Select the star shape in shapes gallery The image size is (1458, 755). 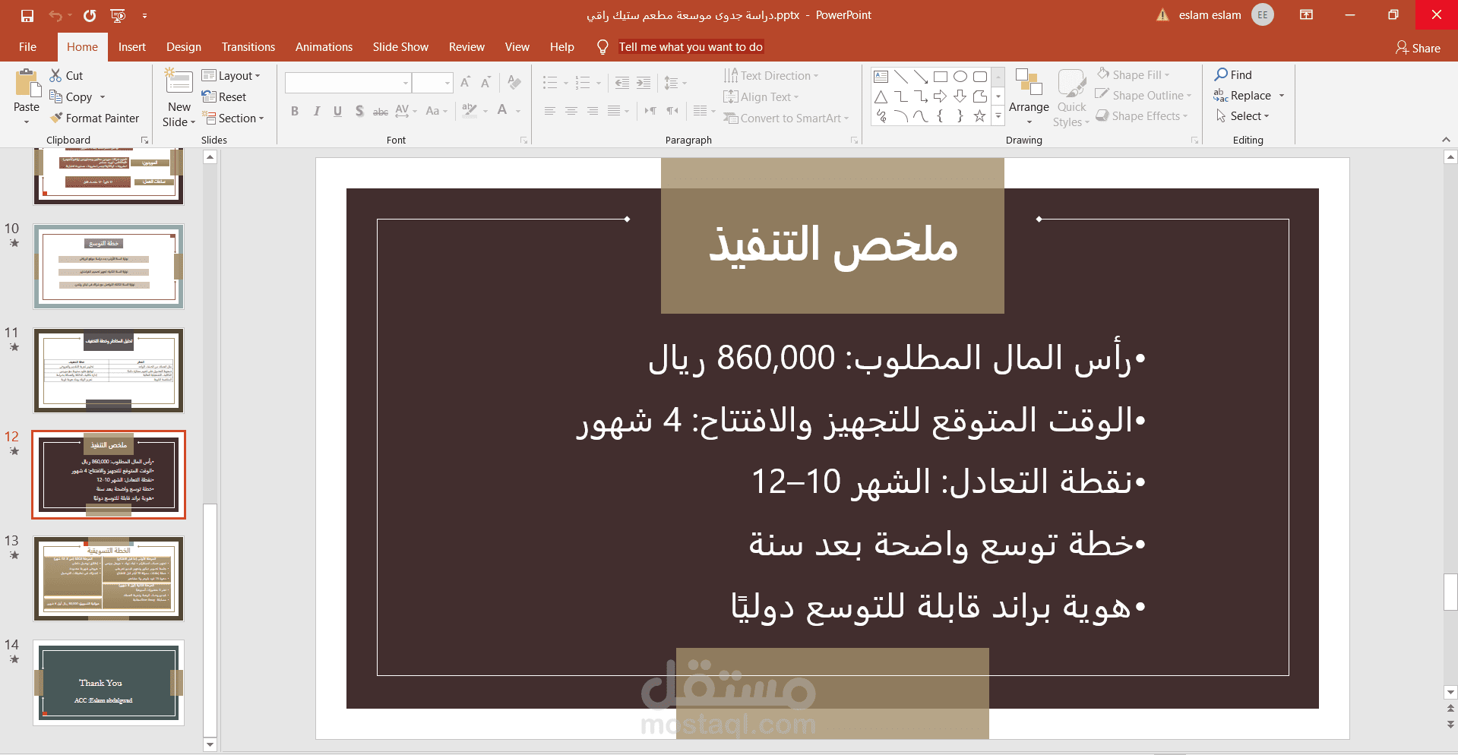pyautogui.click(x=980, y=115)
